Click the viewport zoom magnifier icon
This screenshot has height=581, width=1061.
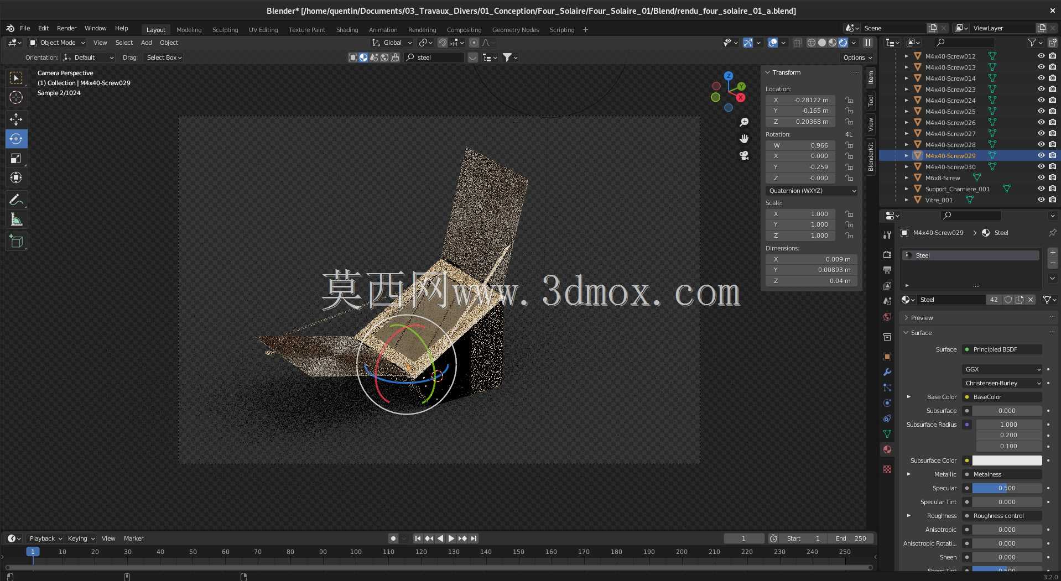744,122
